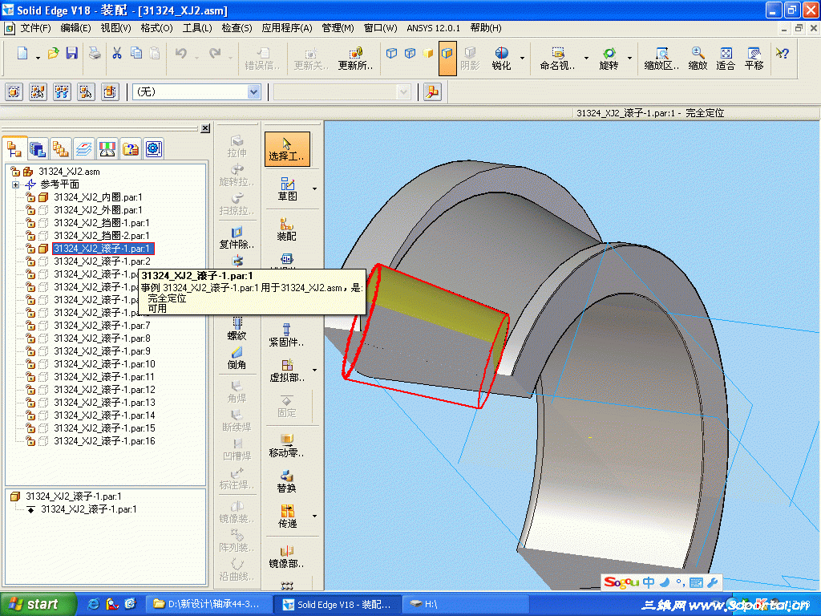This screenshot has height=616, width=821.
Task: Open the 工具(L) menu
Action: click(x=197, y=28)
